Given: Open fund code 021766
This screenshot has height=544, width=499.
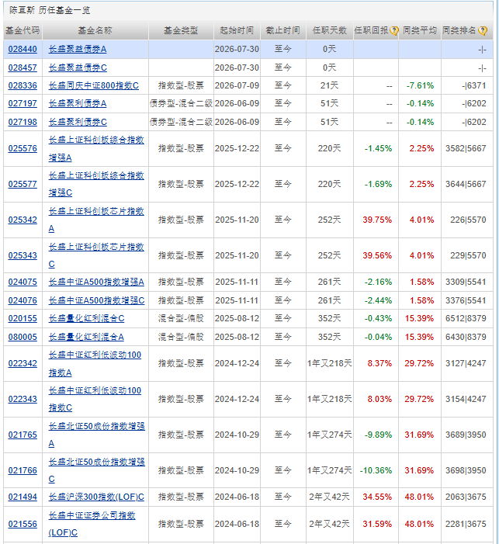Looking at the screenshot, I should pyautogui.click(x=23, y=471).
